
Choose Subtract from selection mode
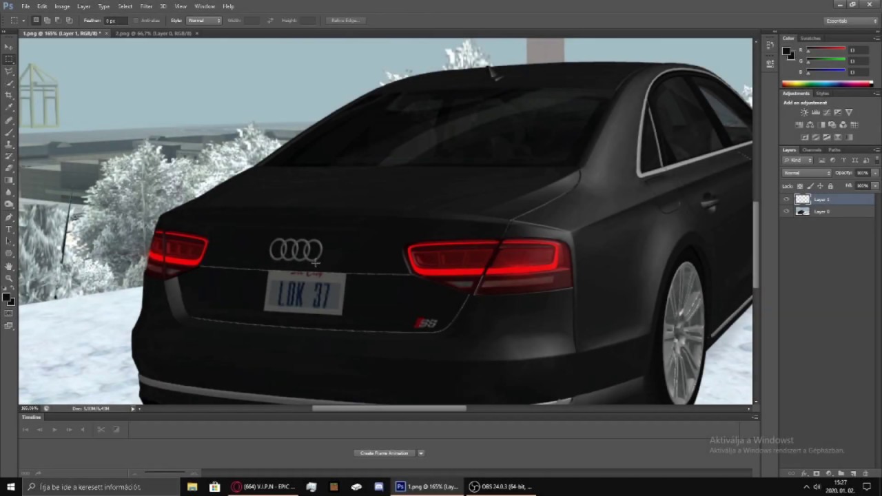coord(58,20)
